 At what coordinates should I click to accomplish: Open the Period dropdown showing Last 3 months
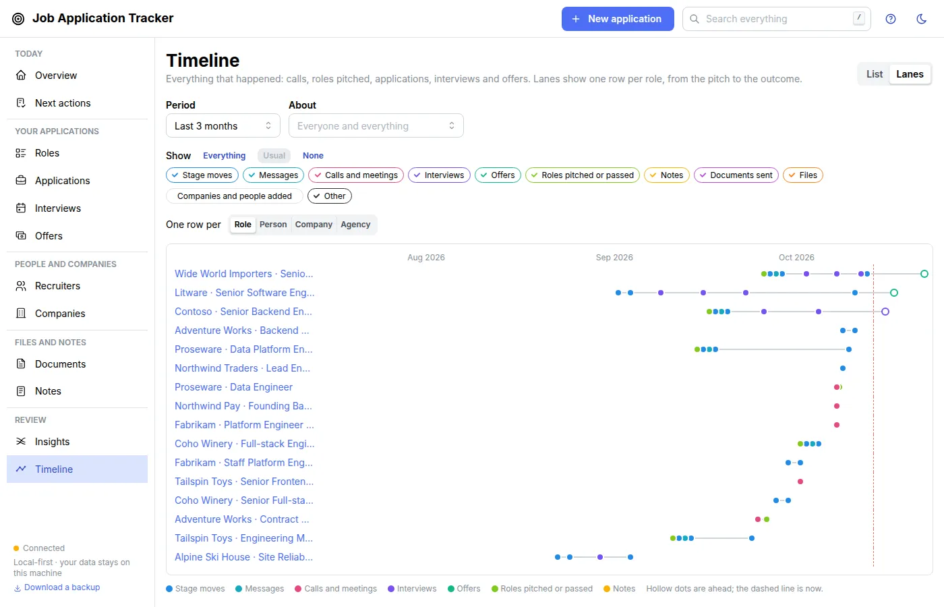(223, 126)
